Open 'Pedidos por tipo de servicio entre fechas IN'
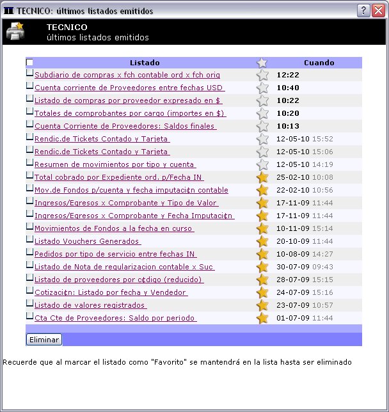This screenshot has width=389, height=412. tap(116, 254)
